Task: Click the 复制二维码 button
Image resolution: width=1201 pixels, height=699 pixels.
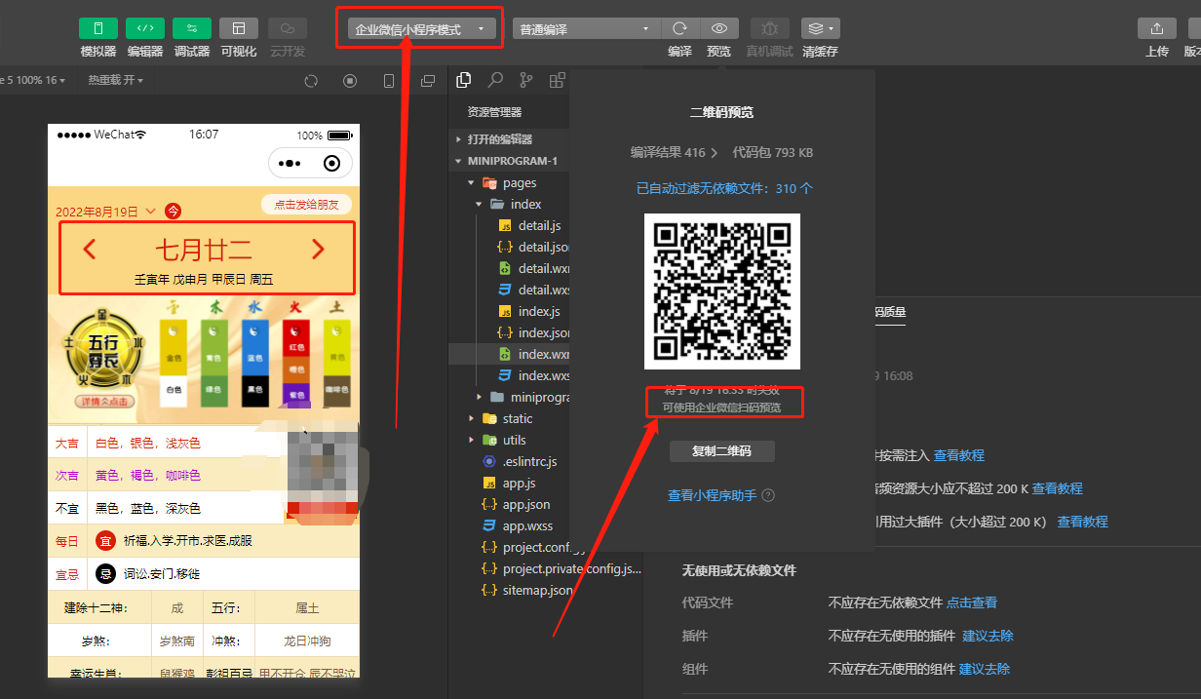Action: tap(722, 451)
